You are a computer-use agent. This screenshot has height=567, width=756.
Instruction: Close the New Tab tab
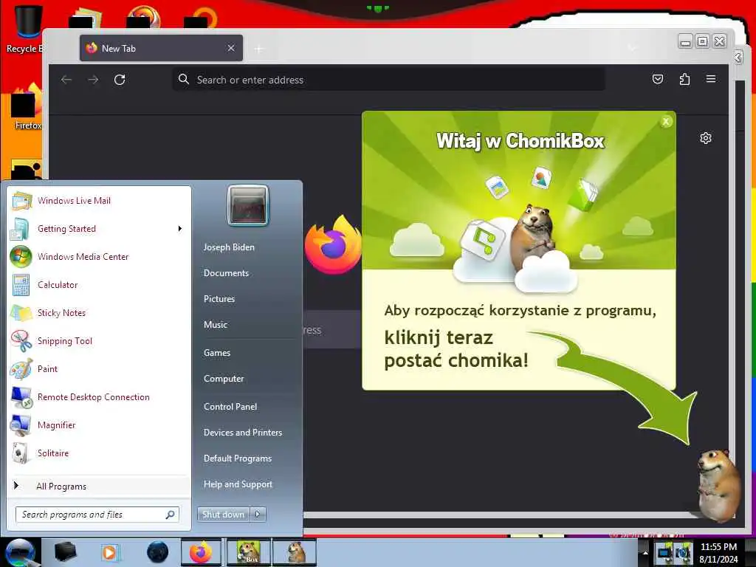click(x=231, y=48)
